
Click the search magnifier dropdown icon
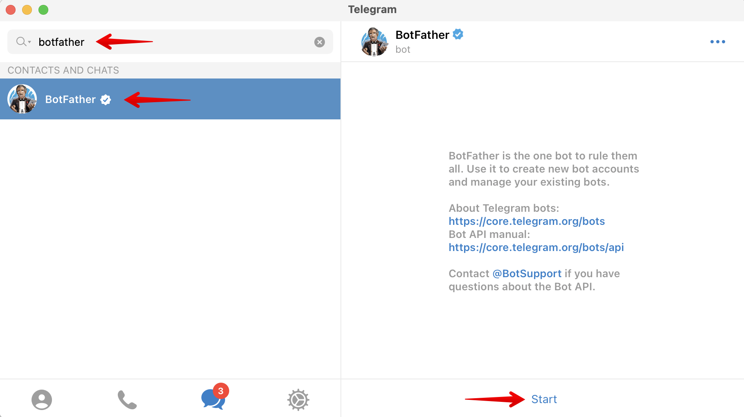tap(23, 42)
